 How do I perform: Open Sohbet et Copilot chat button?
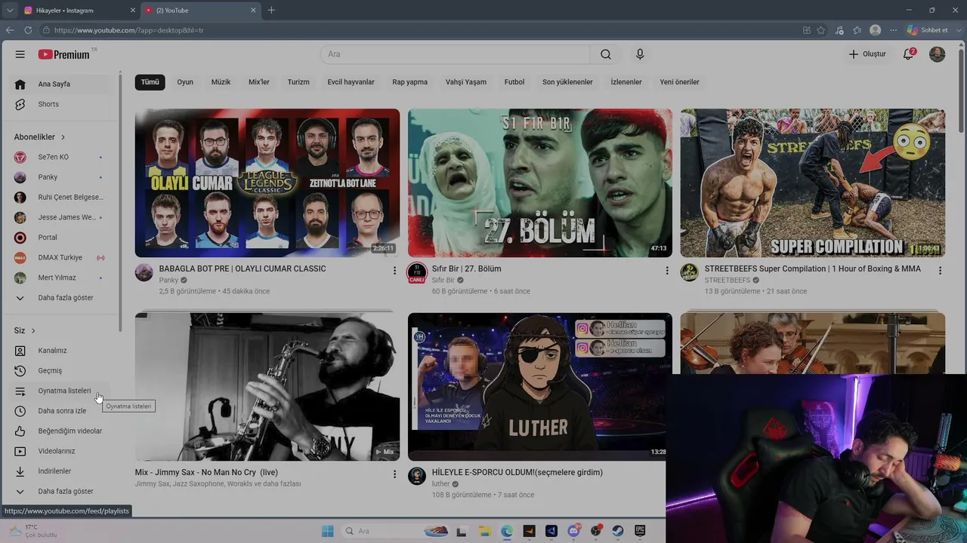(928, 30)
